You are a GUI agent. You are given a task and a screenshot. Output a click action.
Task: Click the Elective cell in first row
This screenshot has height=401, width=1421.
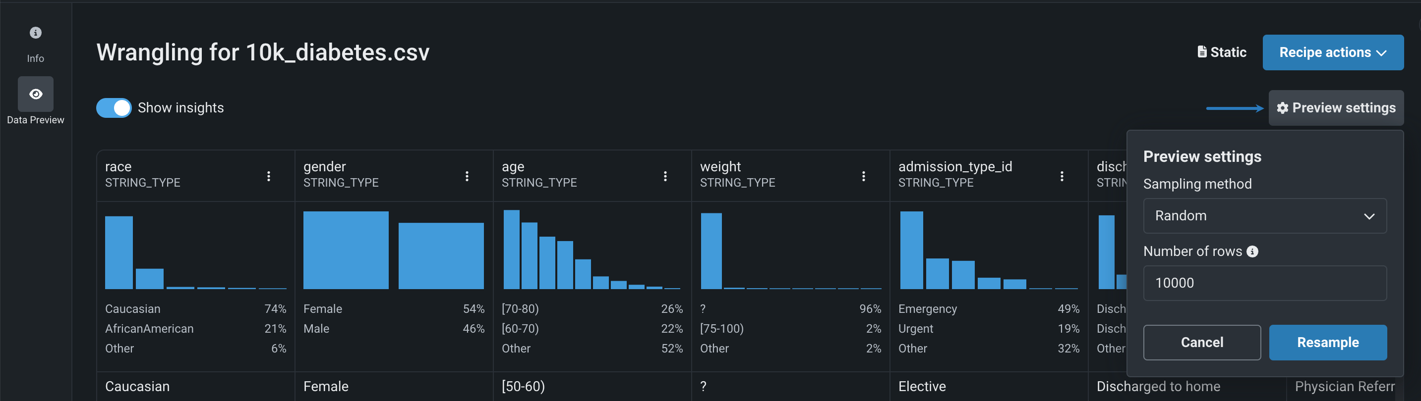click(x=922, y=386)
